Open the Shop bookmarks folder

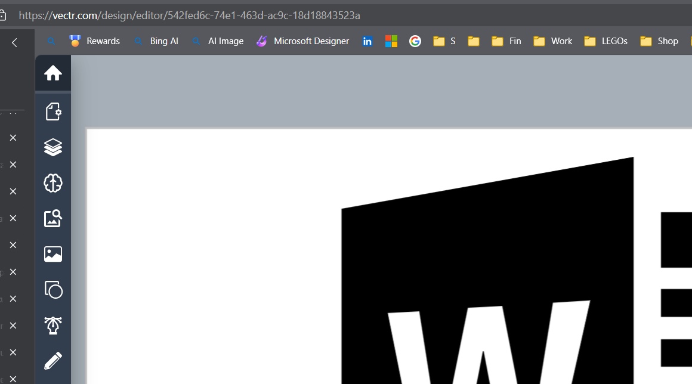coord(659,41)
